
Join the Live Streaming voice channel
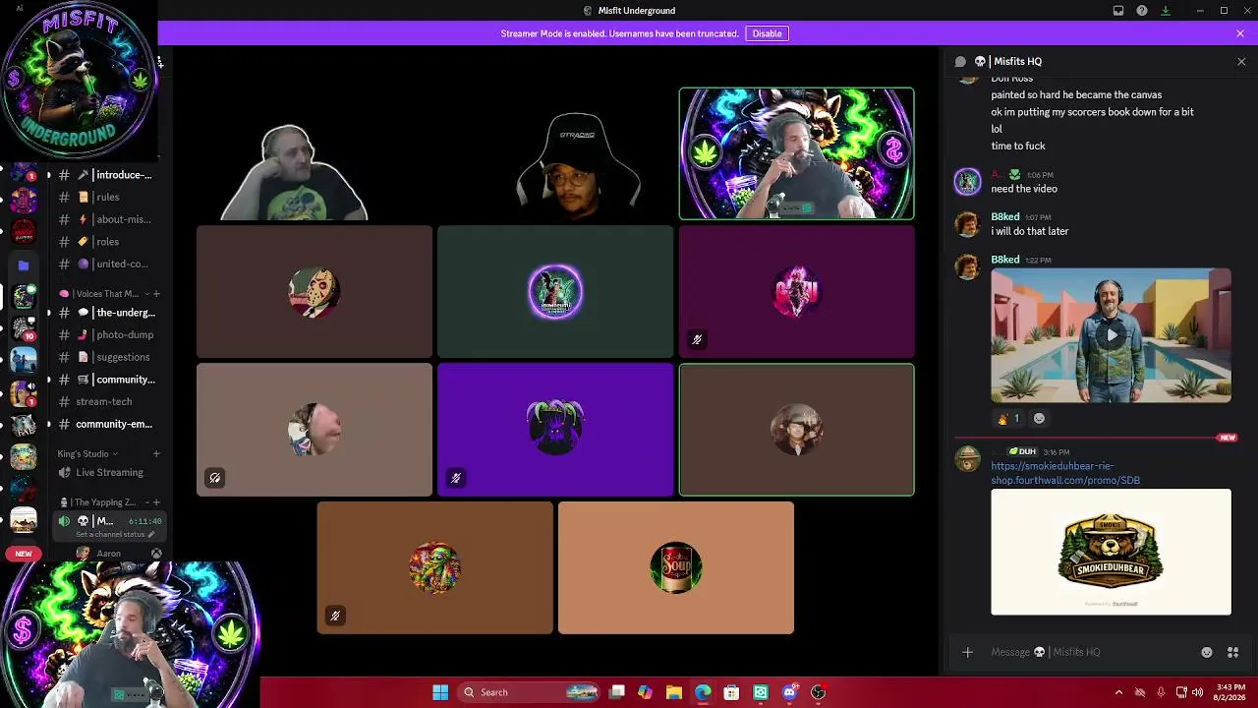(x=107, y=472)
